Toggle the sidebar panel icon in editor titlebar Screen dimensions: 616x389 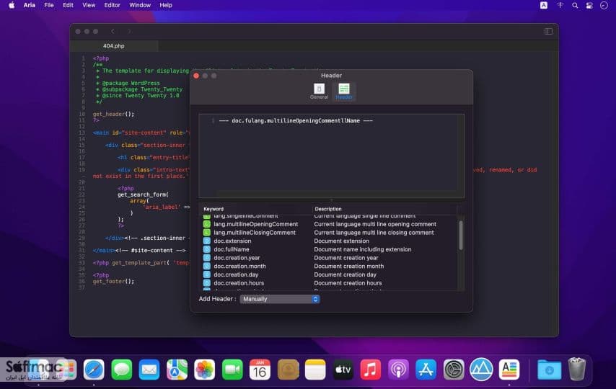548,32
